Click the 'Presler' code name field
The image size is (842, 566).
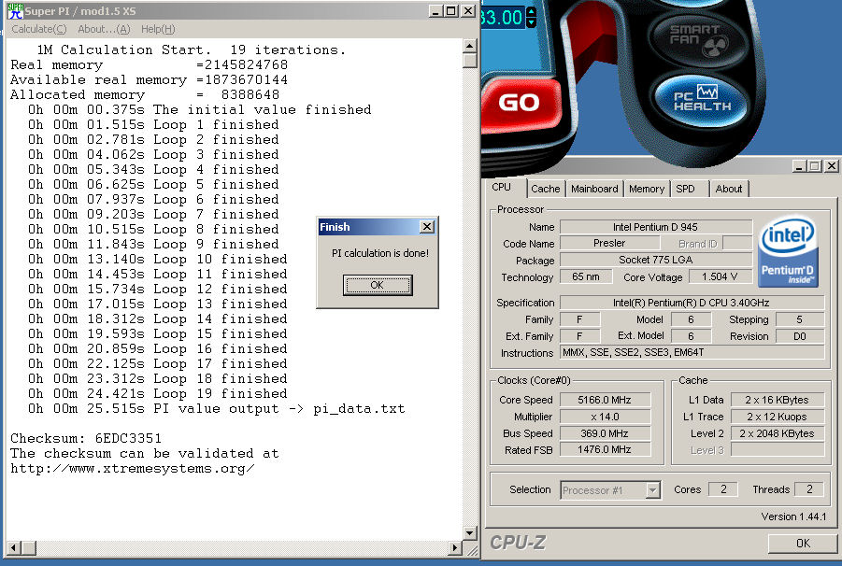(x=609, y=243)
